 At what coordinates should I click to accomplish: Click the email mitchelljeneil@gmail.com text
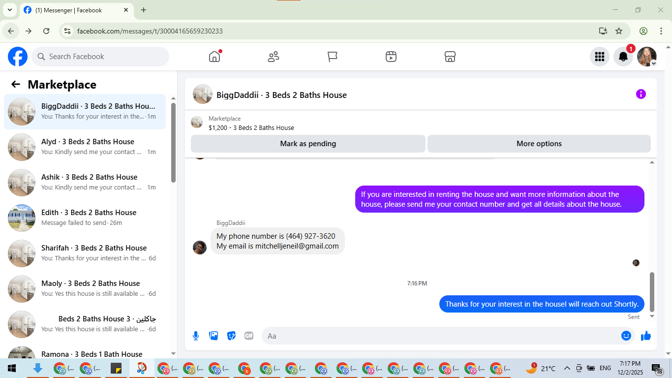coord(297,246)
